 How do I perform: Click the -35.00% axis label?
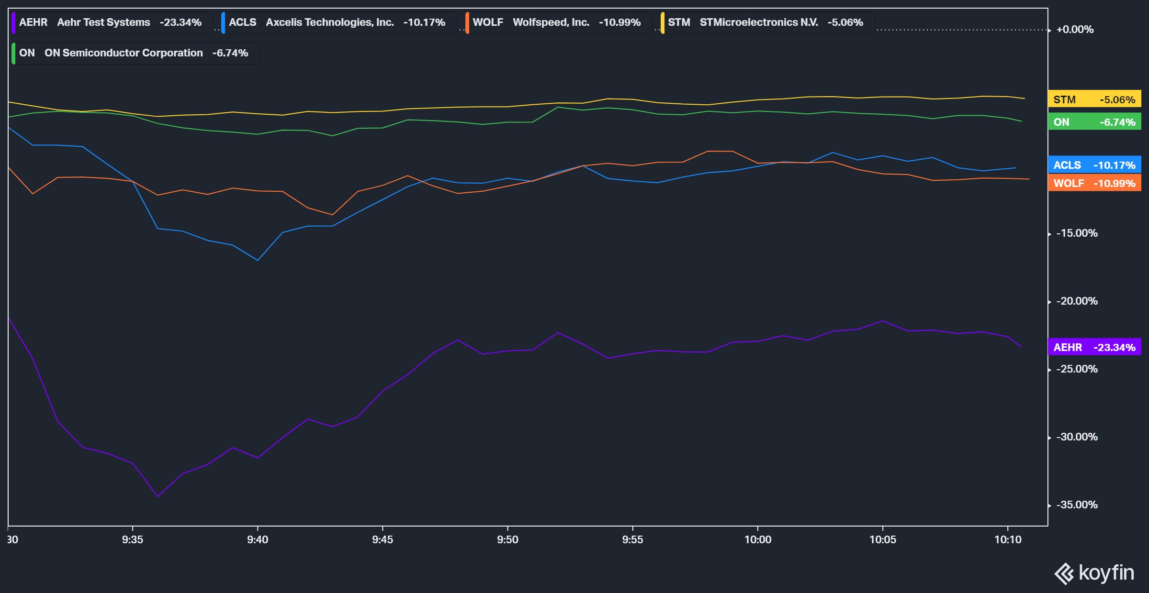click(x=1077, y=505)
